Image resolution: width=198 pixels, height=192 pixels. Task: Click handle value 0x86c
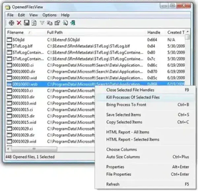point(152,65)
